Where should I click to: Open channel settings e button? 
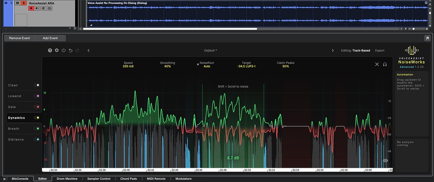(43, 9)
